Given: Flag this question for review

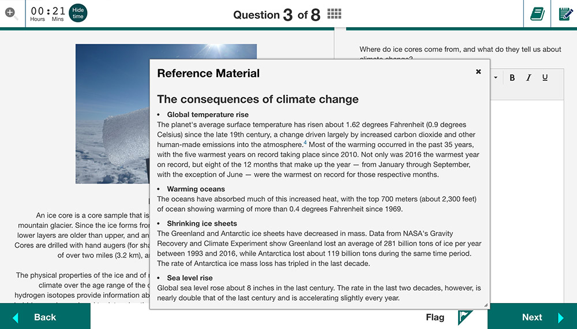Looking at the screenshot, I should [x=449, y=317].
